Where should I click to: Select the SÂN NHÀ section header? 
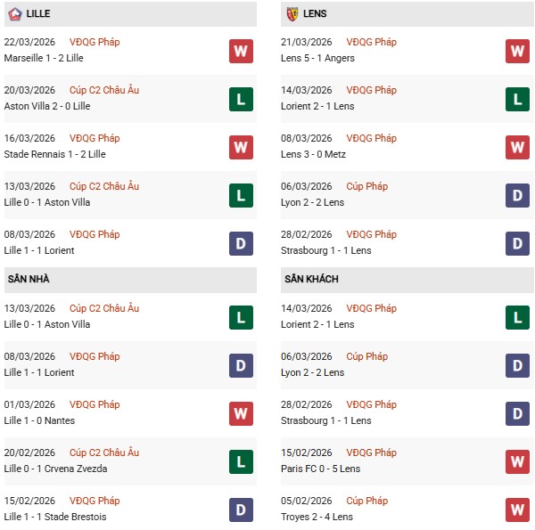pyautogui.click(x=29, y=280)
